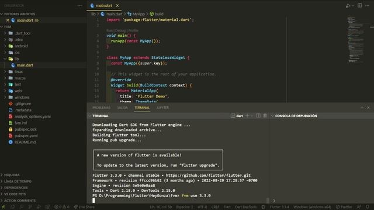Open editor more actions ellipsis menu
Viewport: 374px width, 210px height.
point(368,5)
